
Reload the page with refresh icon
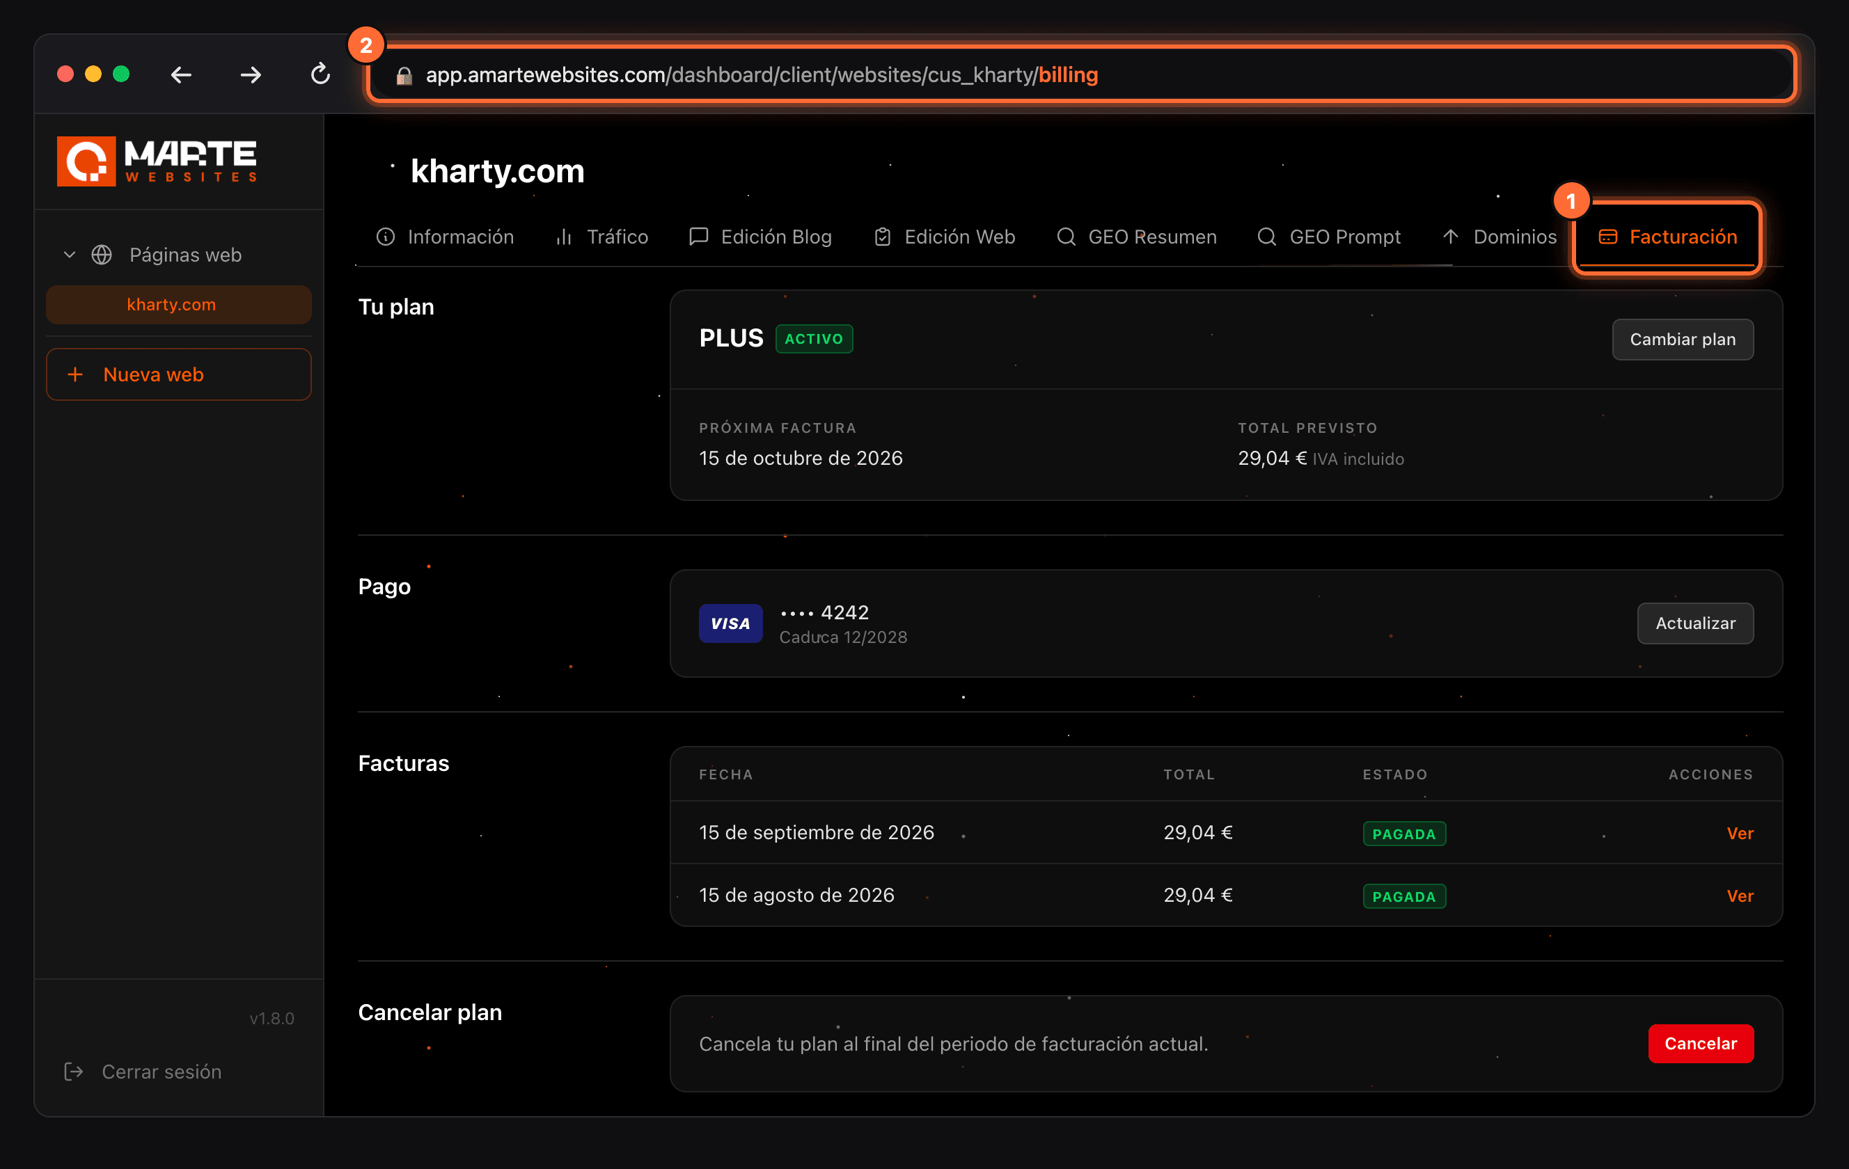(320, 74)
